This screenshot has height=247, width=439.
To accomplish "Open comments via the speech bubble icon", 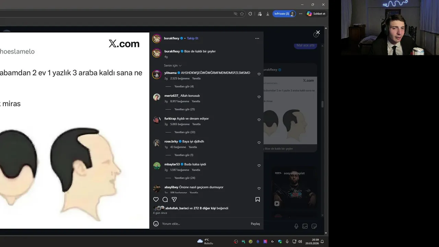I will [x=165, y=199].
